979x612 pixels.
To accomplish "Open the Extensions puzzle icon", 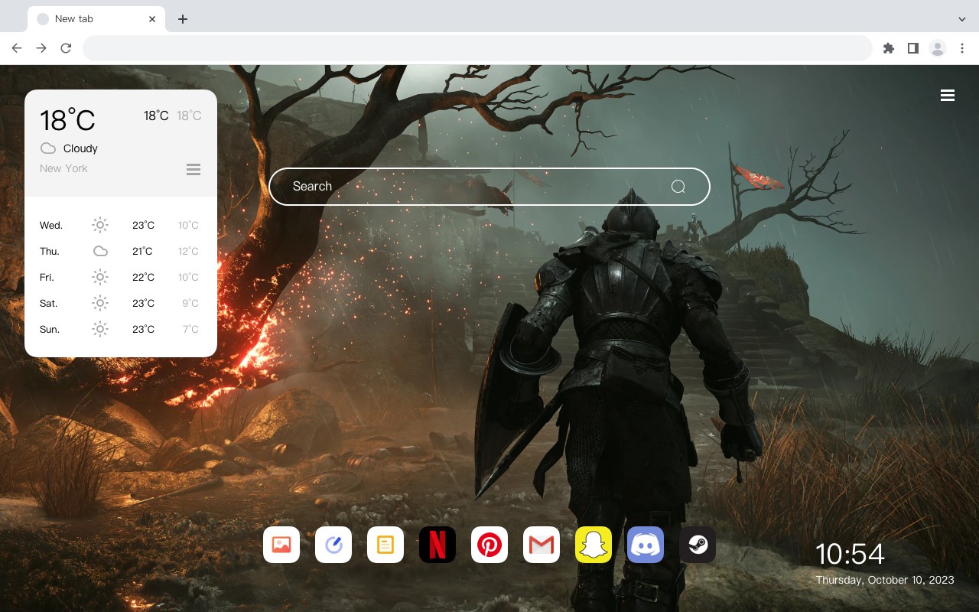I will [x=888, y=48].
